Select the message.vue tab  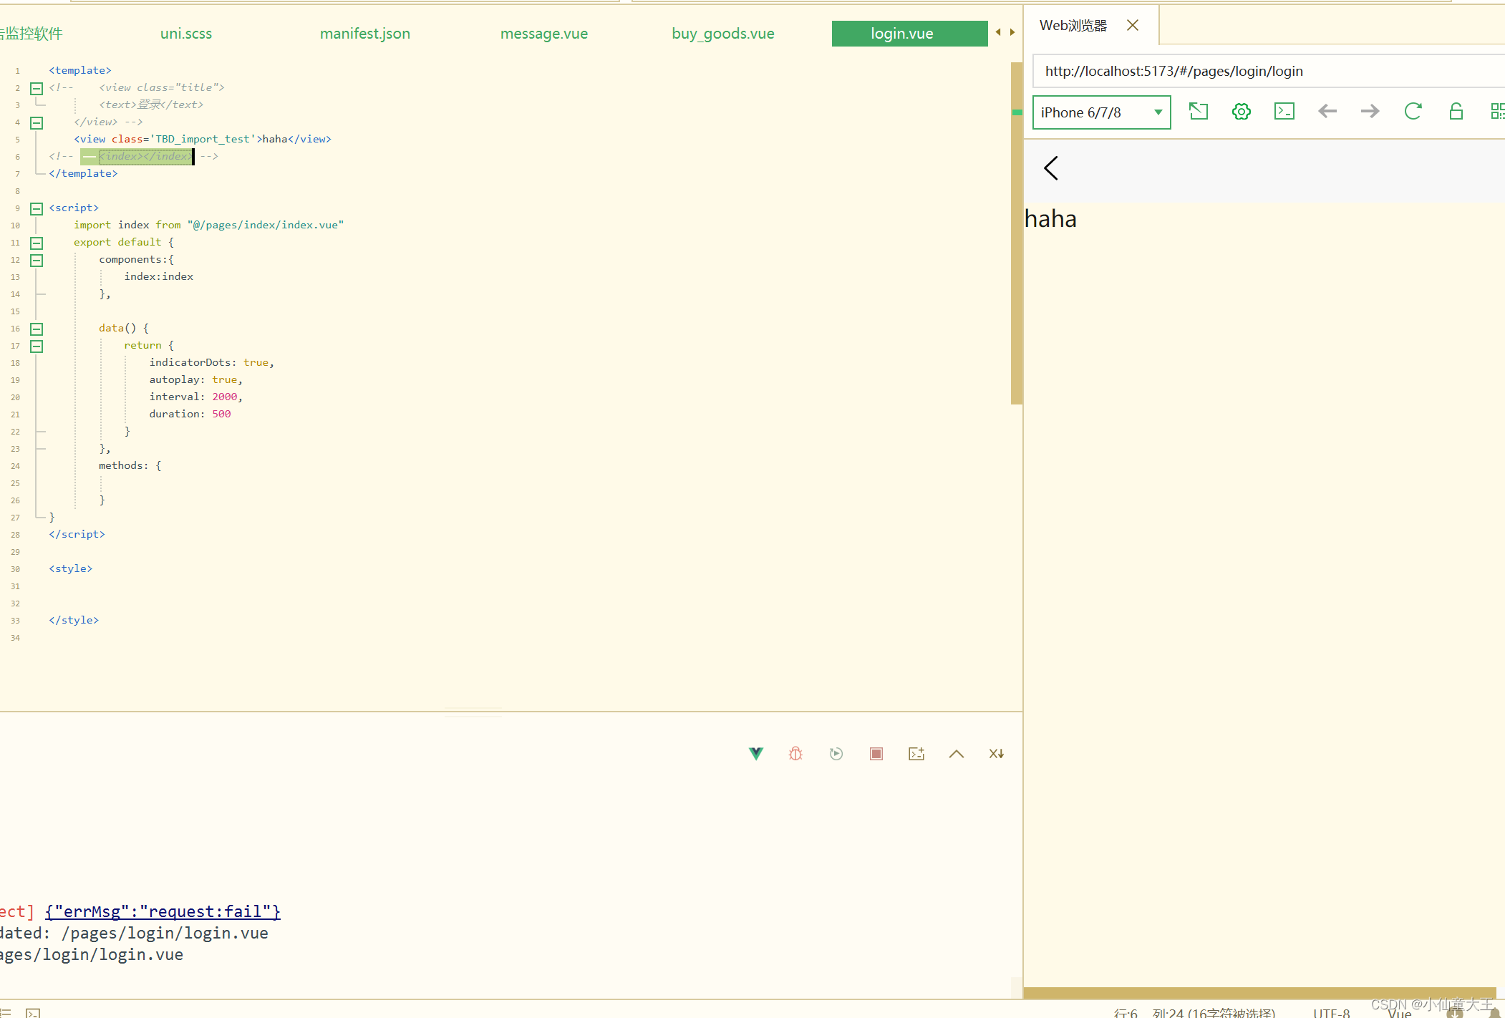(544, 33)
